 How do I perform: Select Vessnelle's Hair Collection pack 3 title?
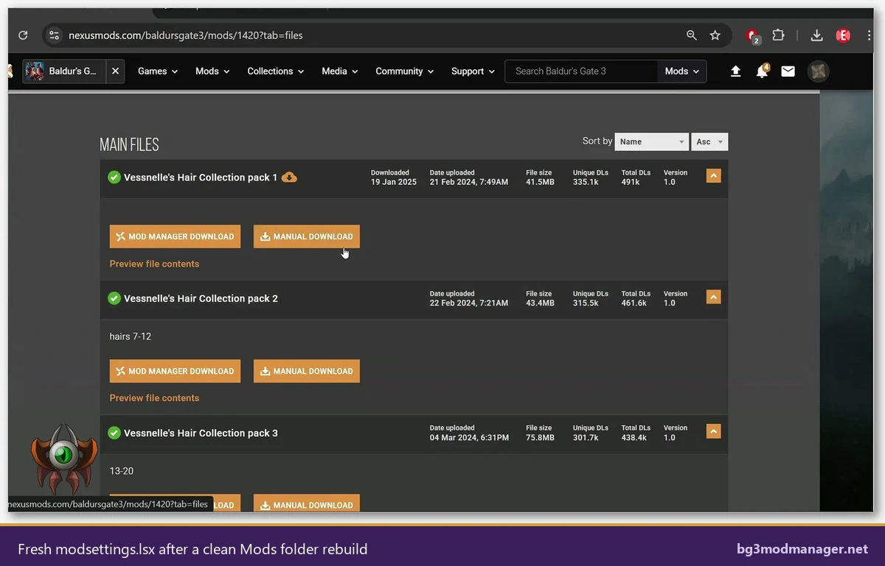coord(201,433)
